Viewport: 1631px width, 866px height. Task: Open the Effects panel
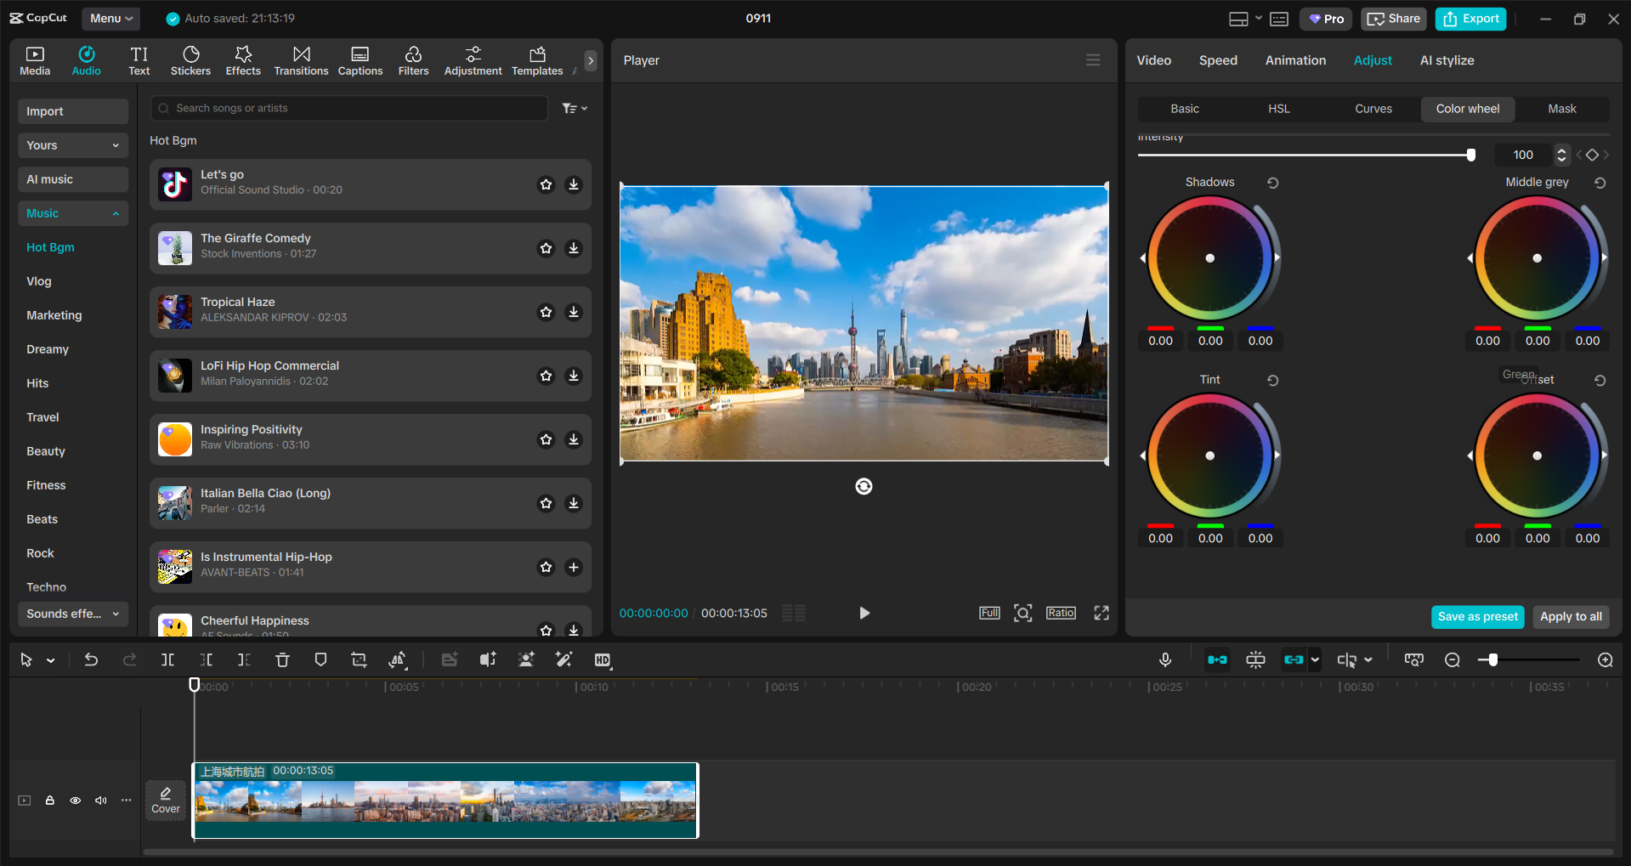[x=243, y=59]
